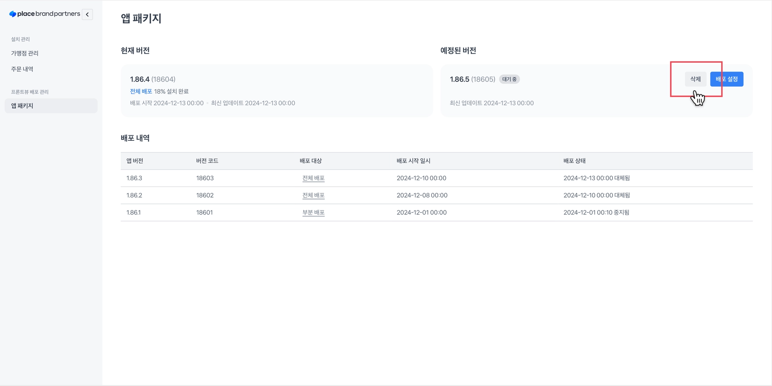The image size is (772, 386).
Task: Click the place brand partners logo
Action: coord(44,14)
